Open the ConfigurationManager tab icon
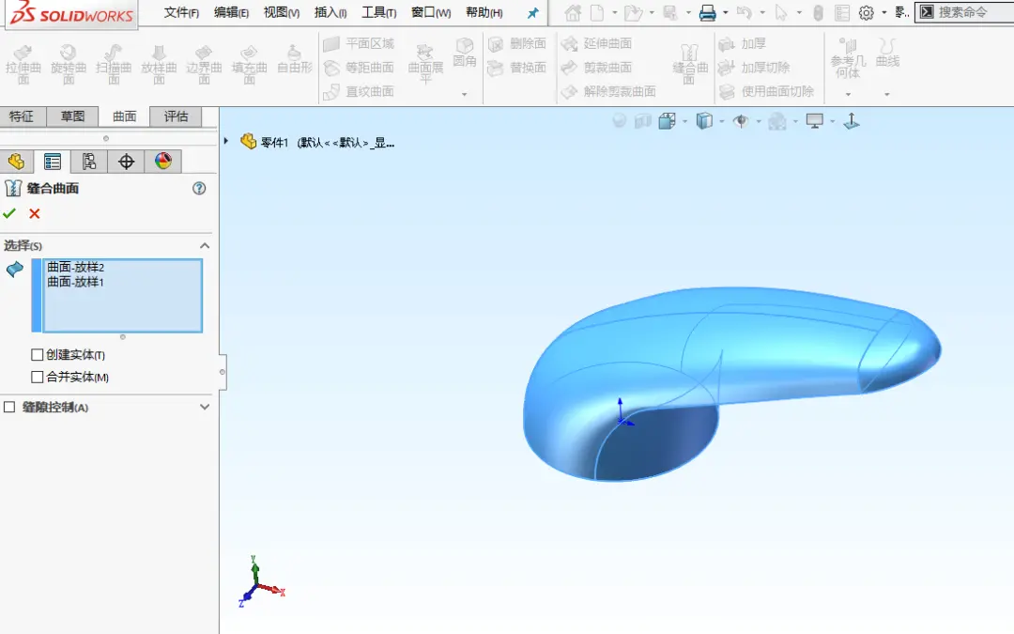 [88, 162]
